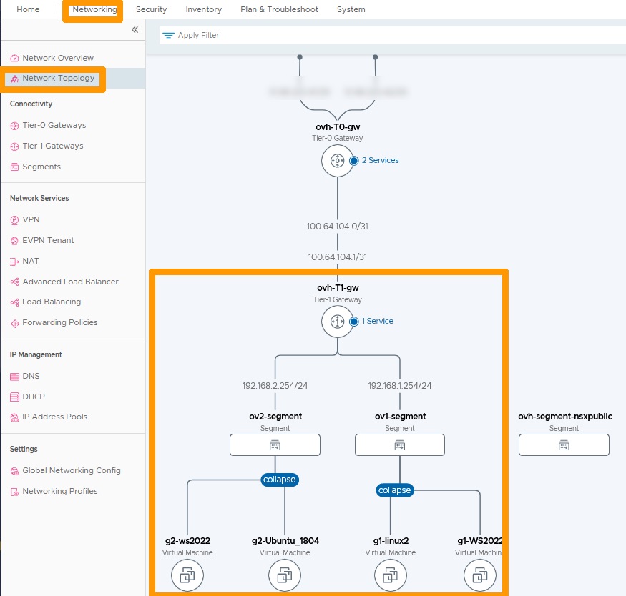
Task: Select the DNS sidebar icon
Action: pos(15,376)
